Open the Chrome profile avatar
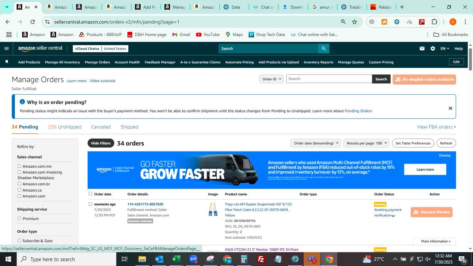The height and width of the screenshot is (266, 473). (x=453, y=22)
